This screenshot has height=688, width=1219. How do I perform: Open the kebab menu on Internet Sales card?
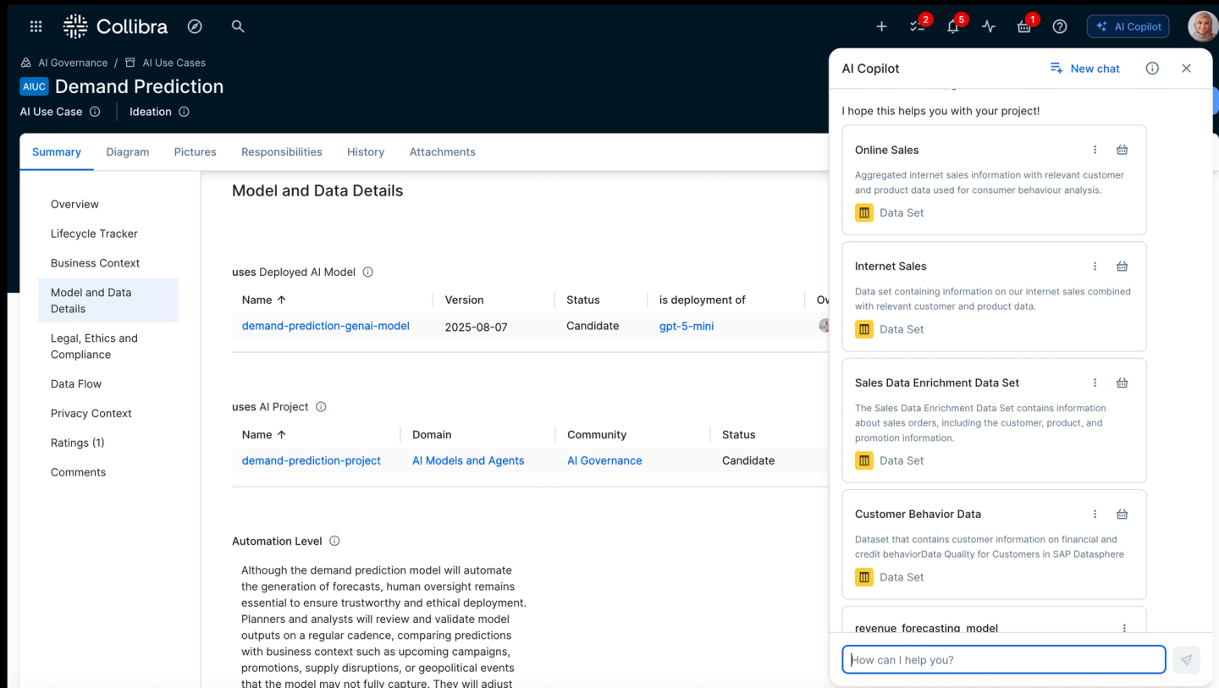click(1095, 266)
